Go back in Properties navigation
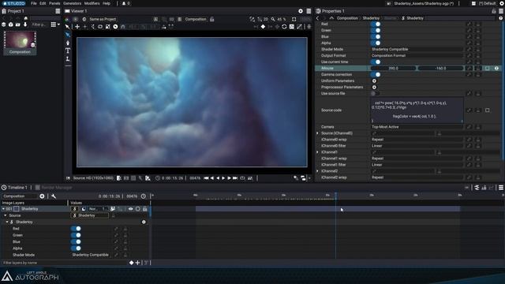 pyautogui.click(x=317, y=18)
